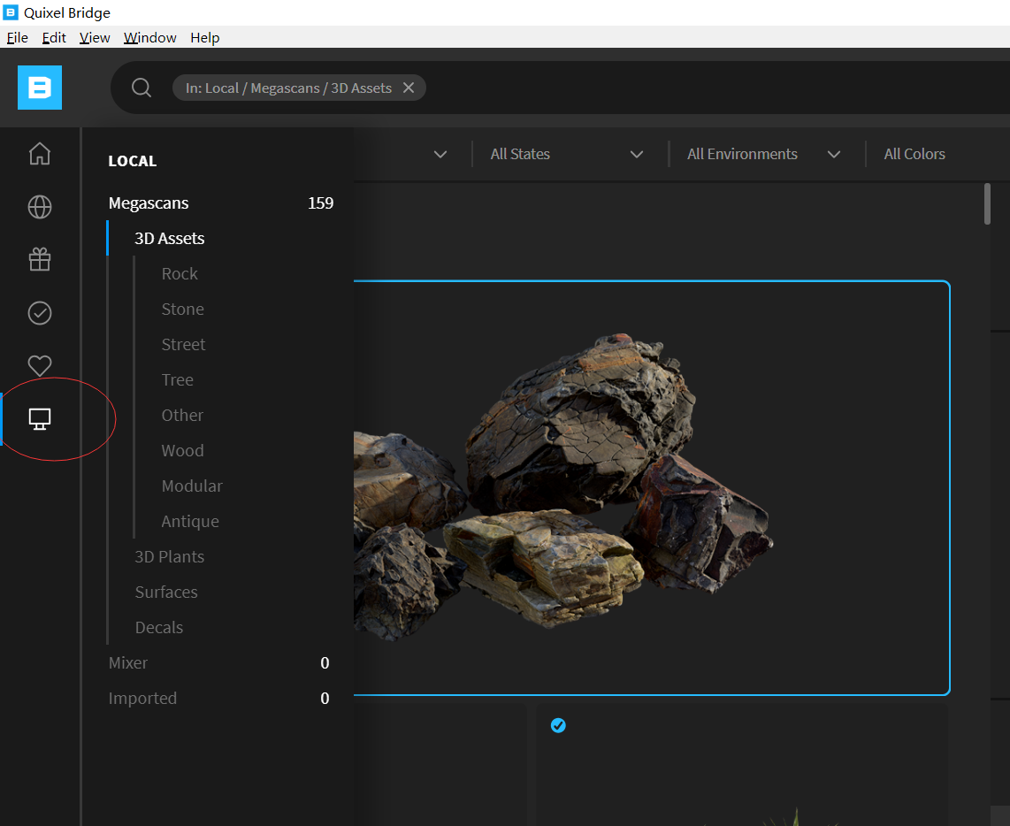Viewport: 1010px width, 826px height.
Task: Remove the Local Megascans 3D Assets search filter
Action: [409, 88]
